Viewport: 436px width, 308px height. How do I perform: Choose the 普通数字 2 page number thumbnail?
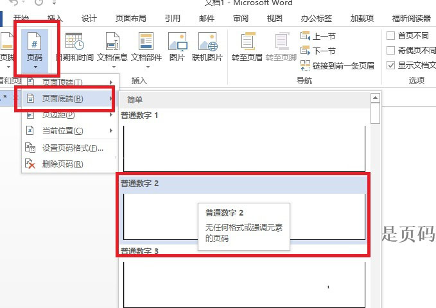(x=244, y=216)
